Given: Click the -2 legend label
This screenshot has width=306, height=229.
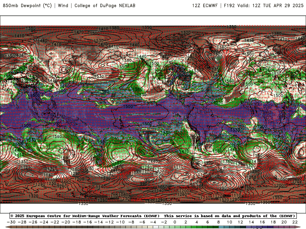Looking at the screenshot, I should point(164,222).
